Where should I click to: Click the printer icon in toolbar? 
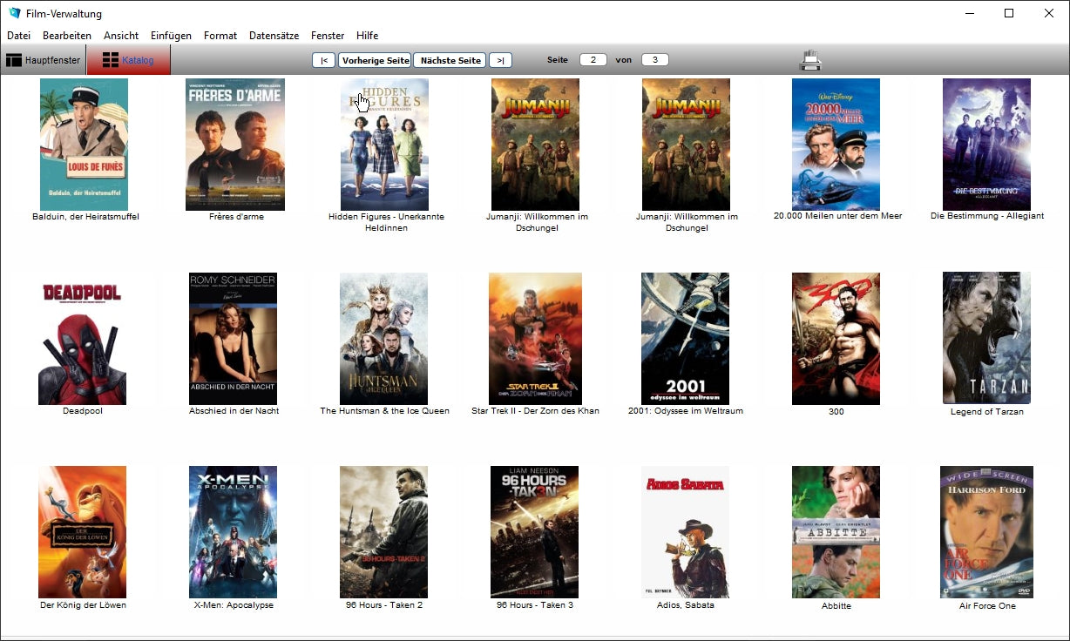(810, 60)
